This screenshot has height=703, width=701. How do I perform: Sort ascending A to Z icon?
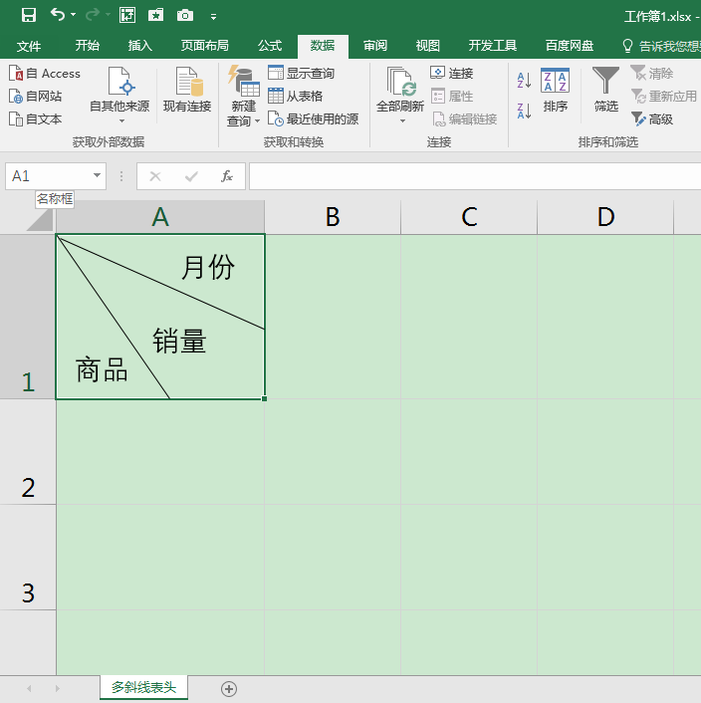tap(525, 80)
